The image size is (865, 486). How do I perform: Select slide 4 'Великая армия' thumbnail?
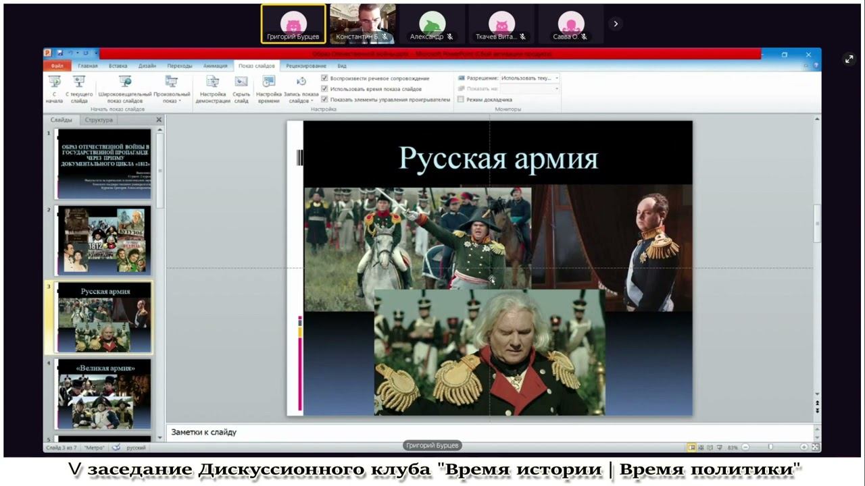click(104, 394)
